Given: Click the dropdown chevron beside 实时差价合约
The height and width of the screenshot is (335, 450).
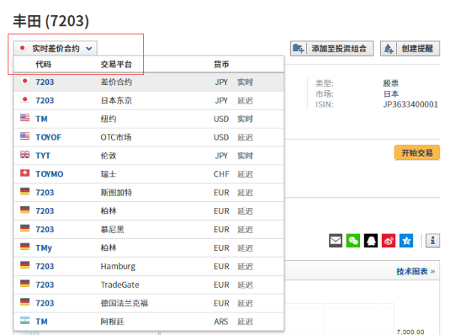Looking at the screenshot, I should pos(89,49).
